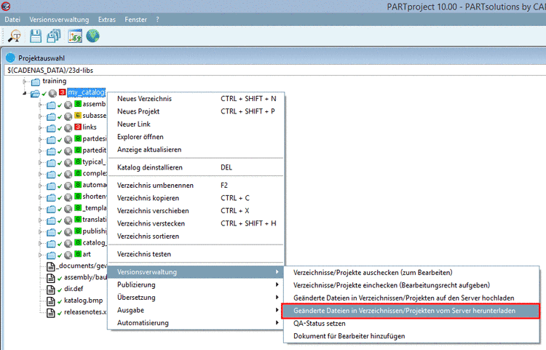This screenshot has height=350, width=546.
Task: Expand the partedit folder node
Action: click(x=40, y=151)
